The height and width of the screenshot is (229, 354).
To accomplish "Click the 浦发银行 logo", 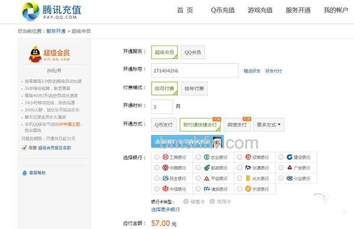I will [x=206, y=189].
